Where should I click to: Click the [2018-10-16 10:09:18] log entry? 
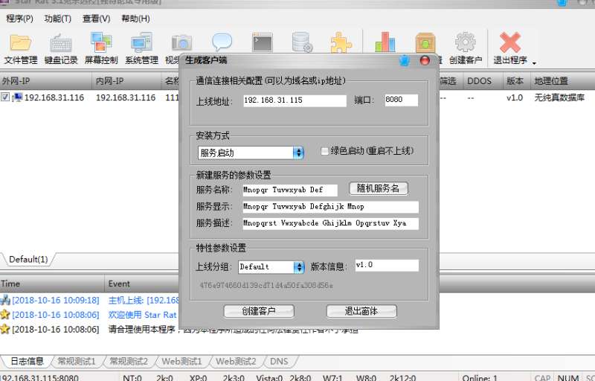coord(56,300)
